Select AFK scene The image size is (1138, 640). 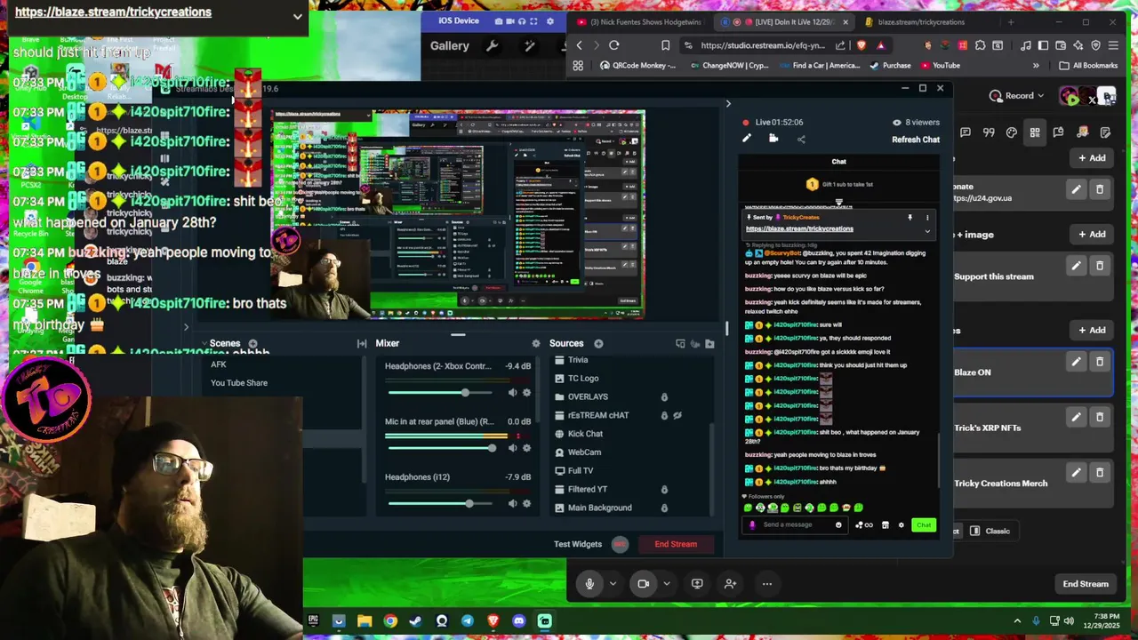[219, 364]
